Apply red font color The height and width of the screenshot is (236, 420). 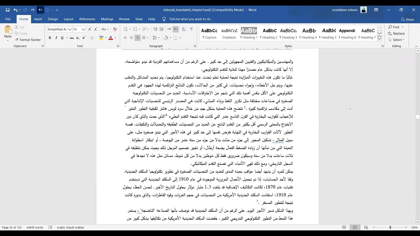(111, 38)
